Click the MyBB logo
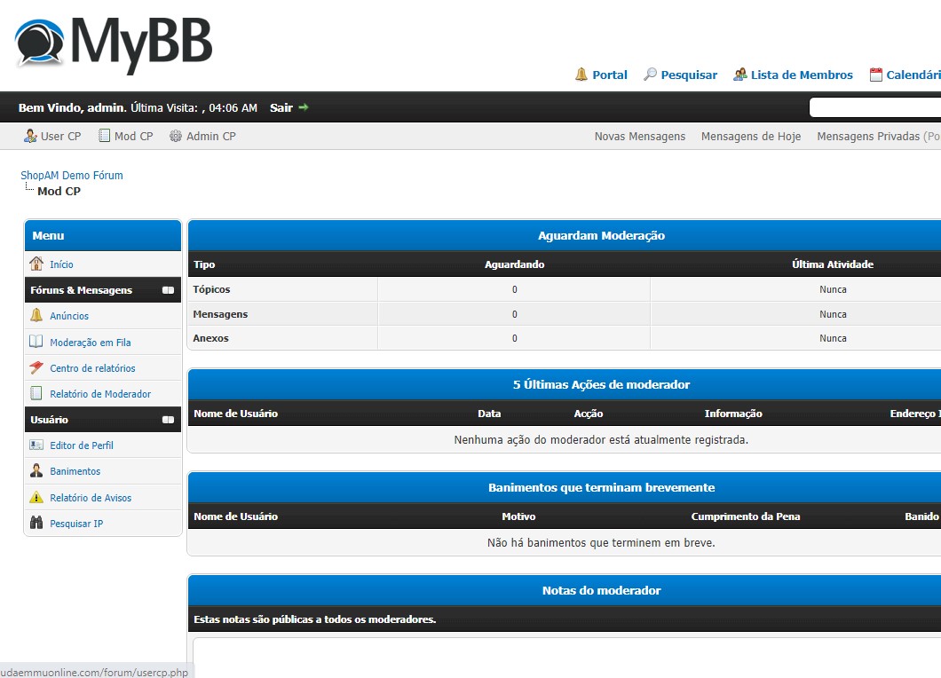941x678 pixels. pos(114,44)
